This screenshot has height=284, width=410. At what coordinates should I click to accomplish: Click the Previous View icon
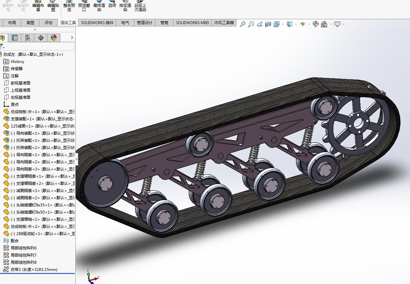tap(260, 24)
